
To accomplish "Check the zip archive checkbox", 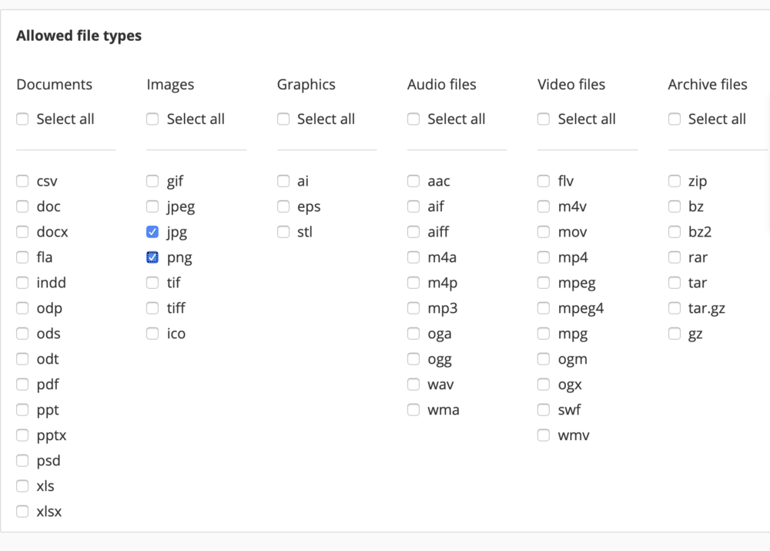I will click(x=675, y=180).
